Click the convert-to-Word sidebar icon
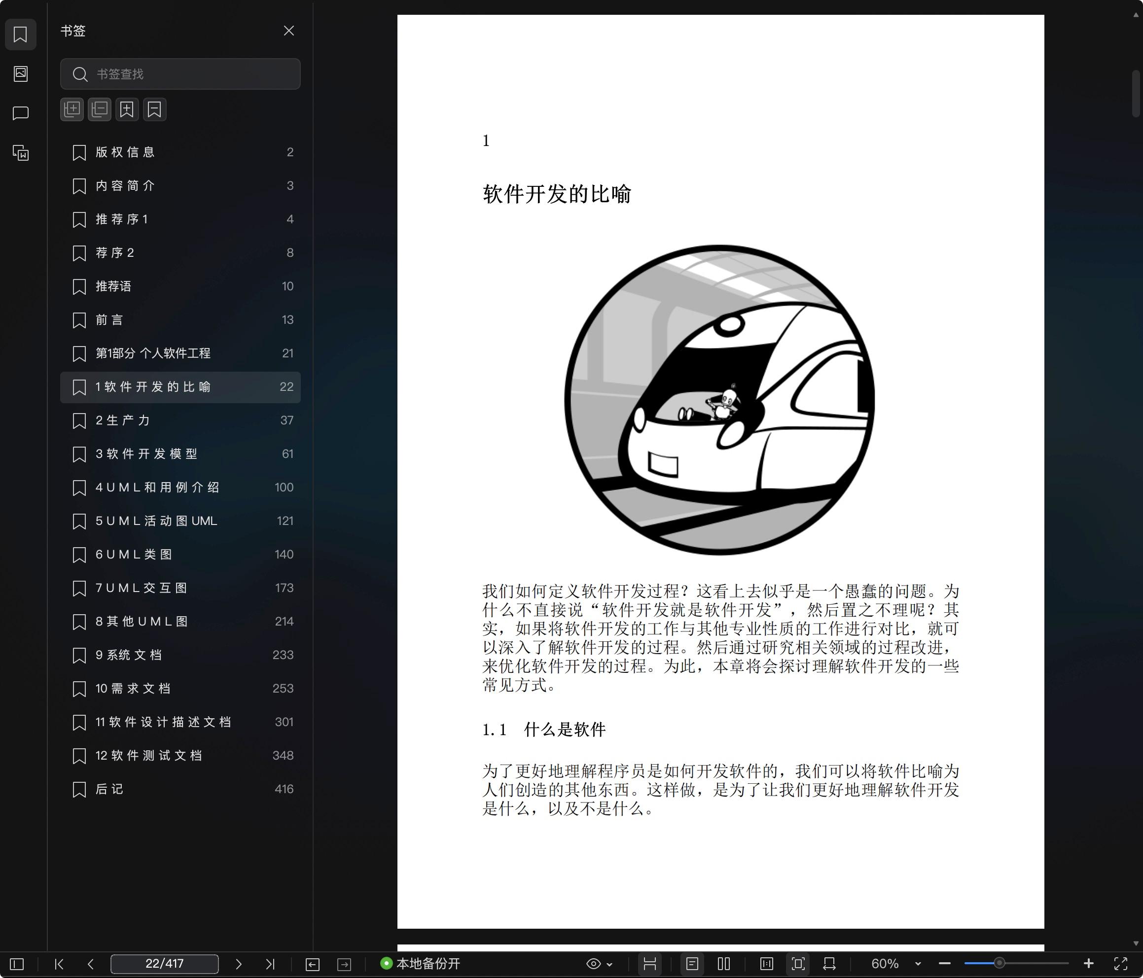Screen dimensions: 1143x978 point(20,152)
